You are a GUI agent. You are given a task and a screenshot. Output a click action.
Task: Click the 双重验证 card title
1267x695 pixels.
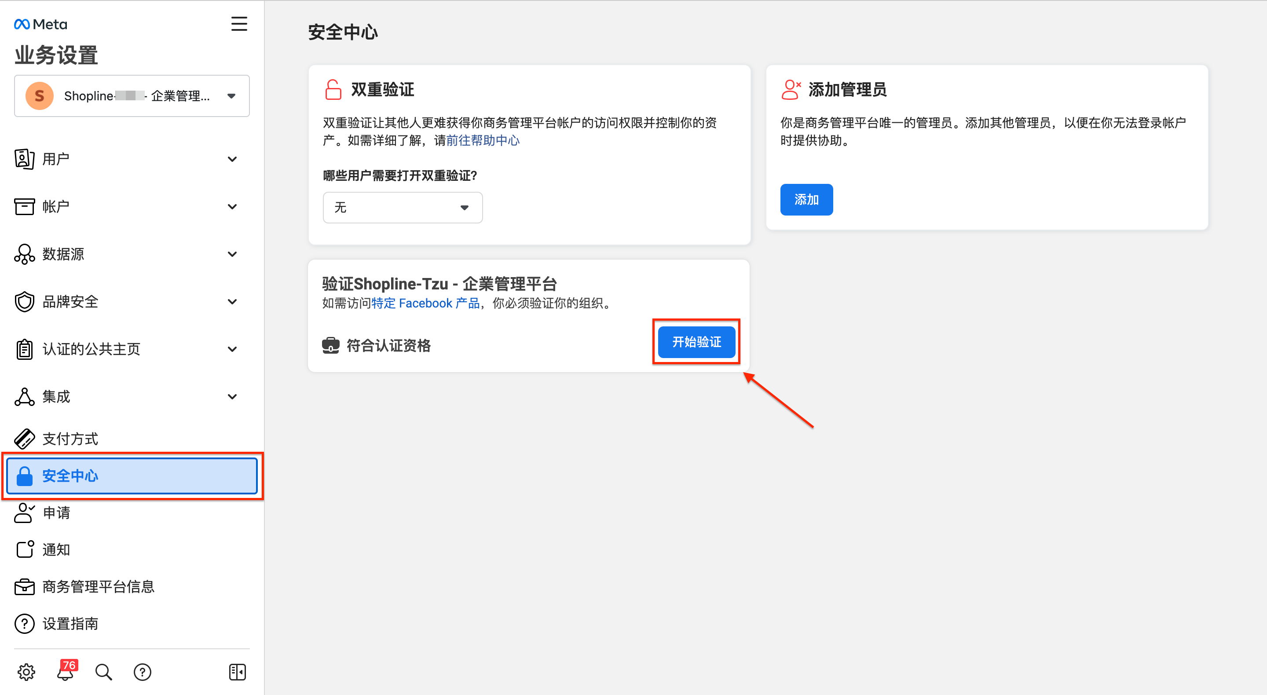tap(383, 90)
